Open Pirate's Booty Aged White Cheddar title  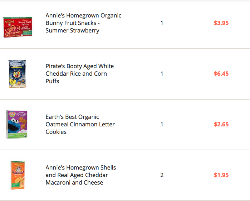pyautogui.click(x=79, y=74)
